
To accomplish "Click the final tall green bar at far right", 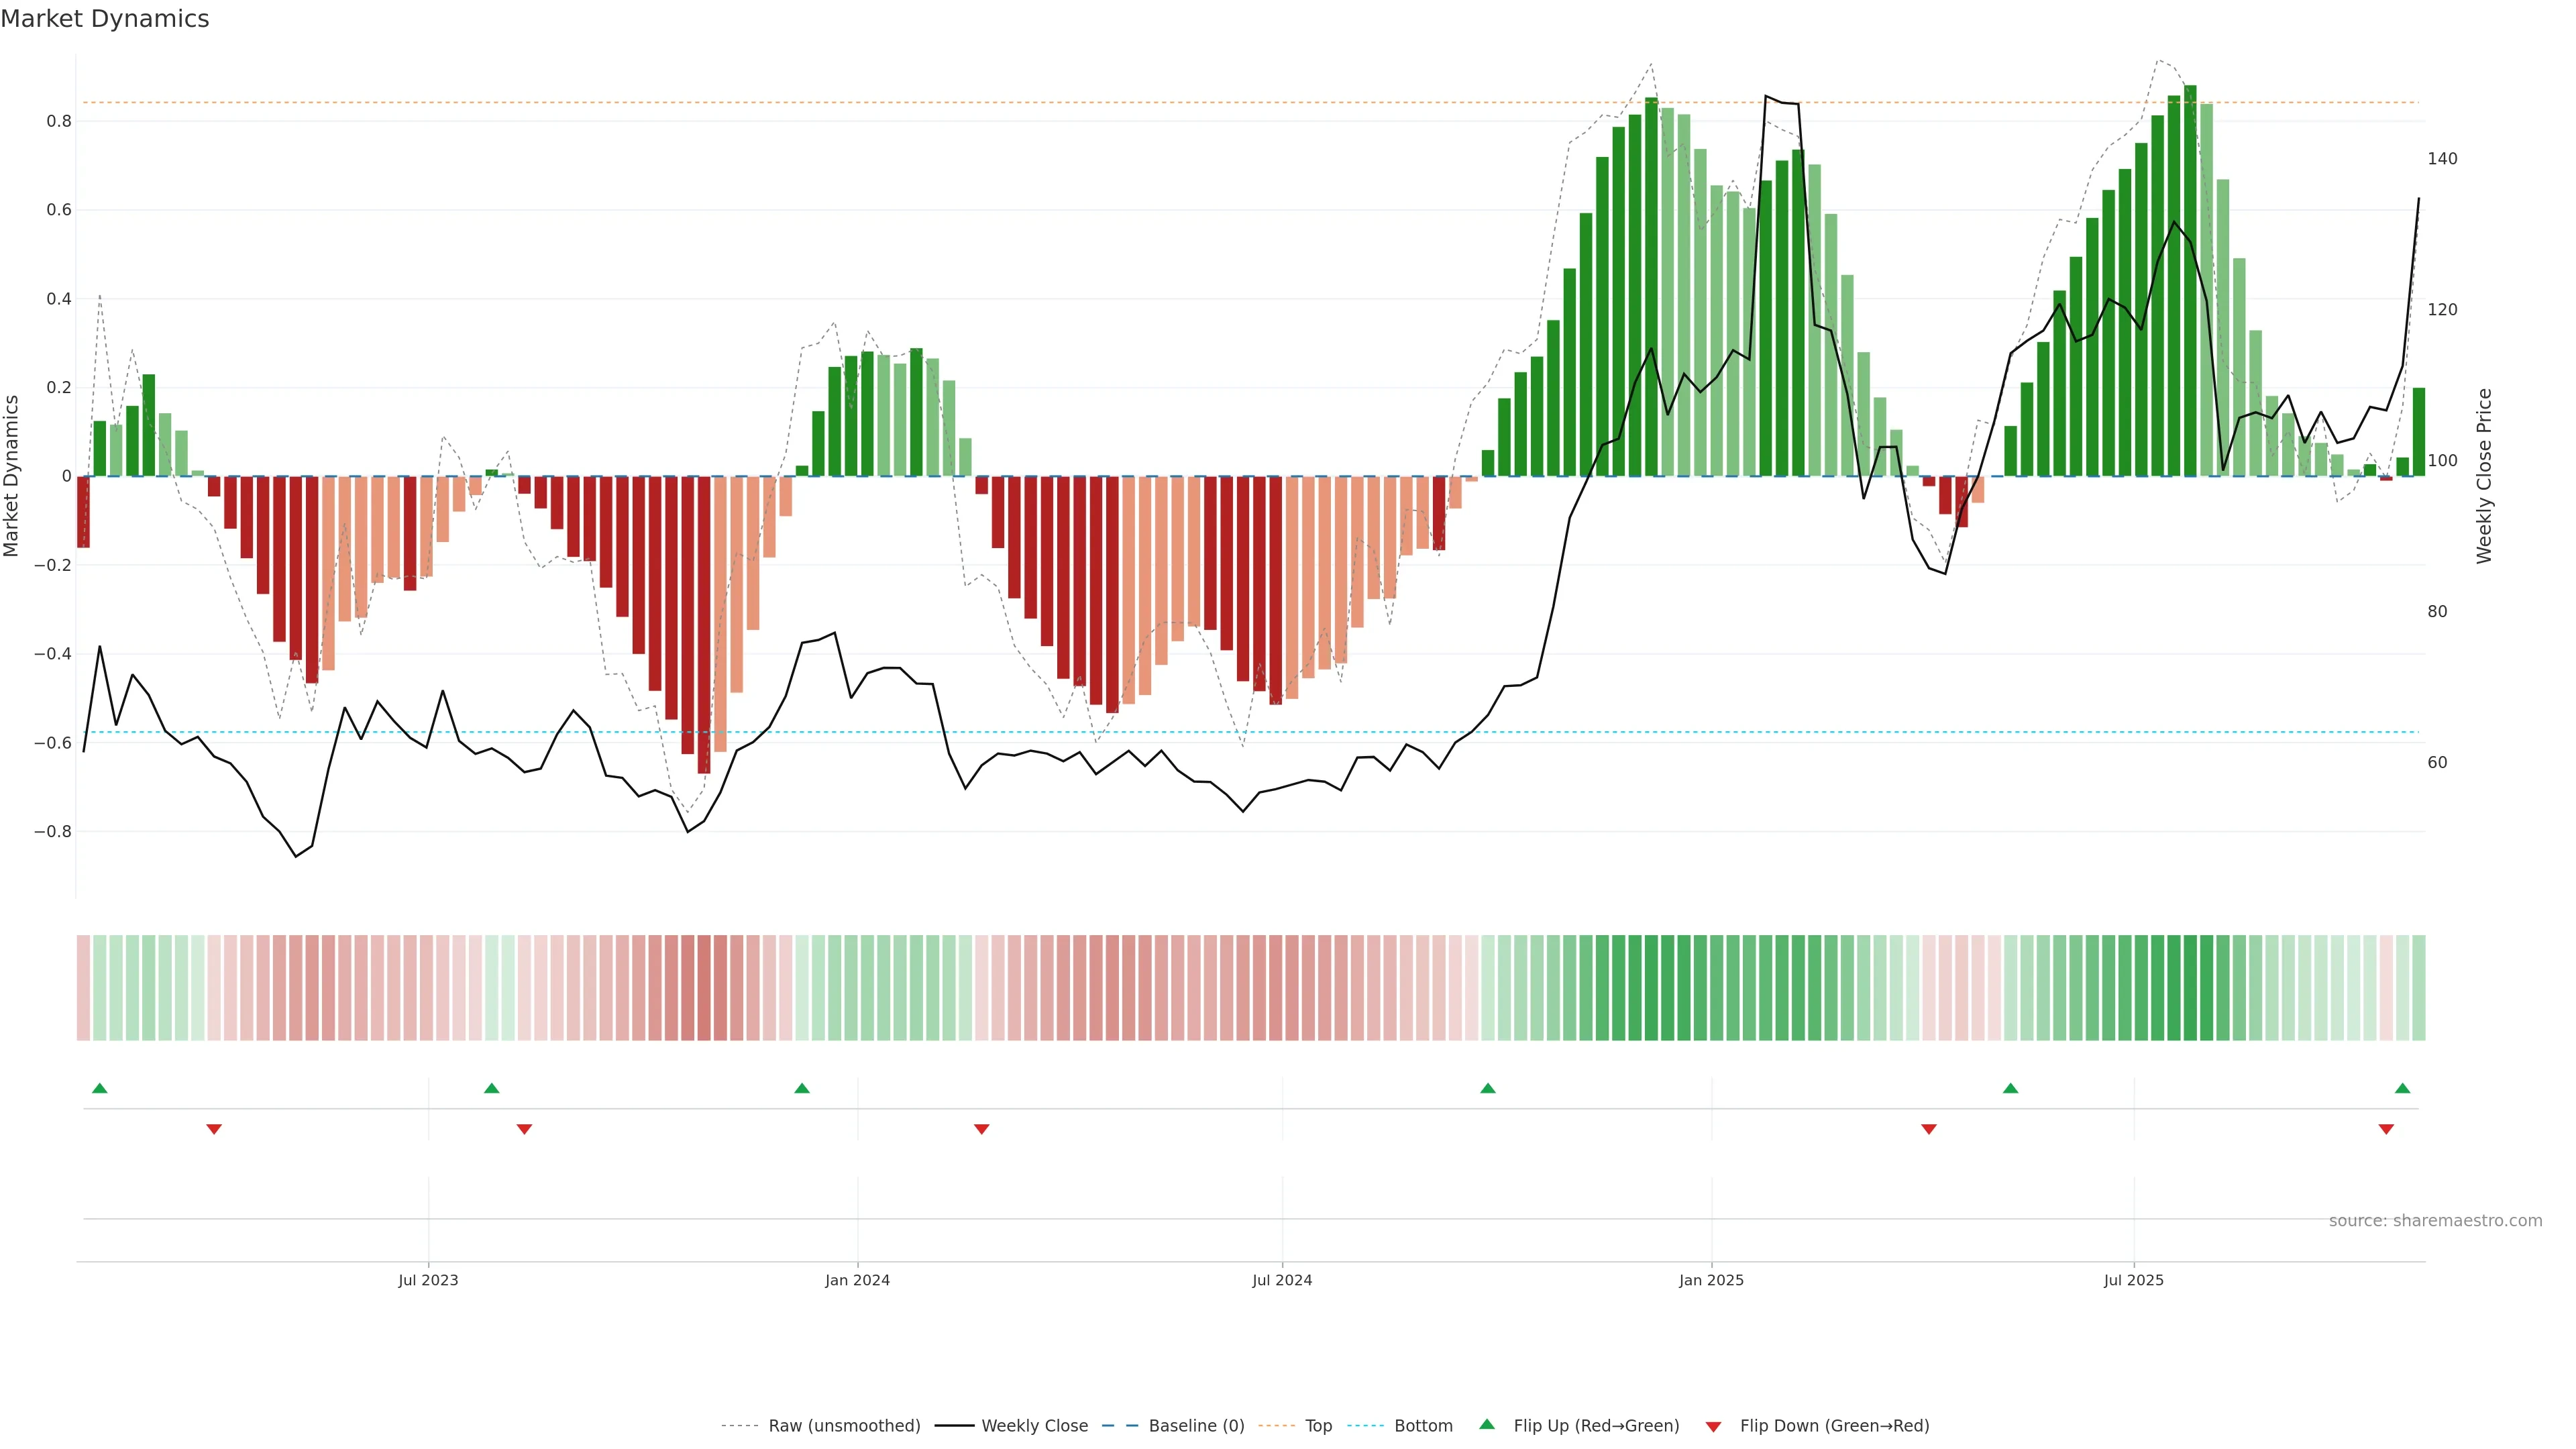I will 2418,431.
